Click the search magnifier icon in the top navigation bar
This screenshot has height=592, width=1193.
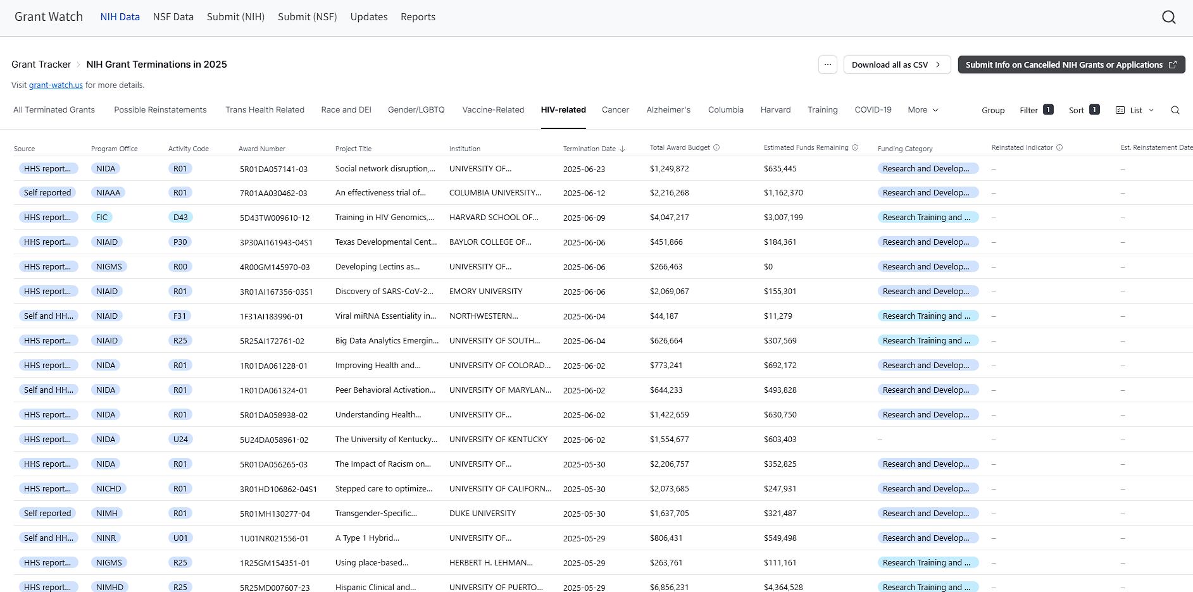[1168, 17]
